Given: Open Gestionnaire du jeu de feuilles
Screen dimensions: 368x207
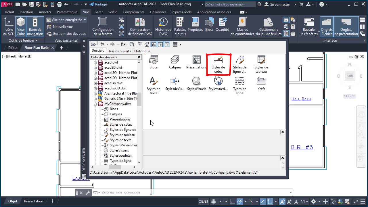Looking at the screenshot, I should (x=269, y=26).
